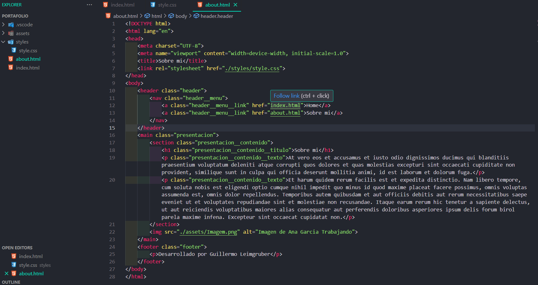Click the EXPLORER panel title
Image resolution: width=538 pixels, height=285 pixels.
click(x=12, y=5)
